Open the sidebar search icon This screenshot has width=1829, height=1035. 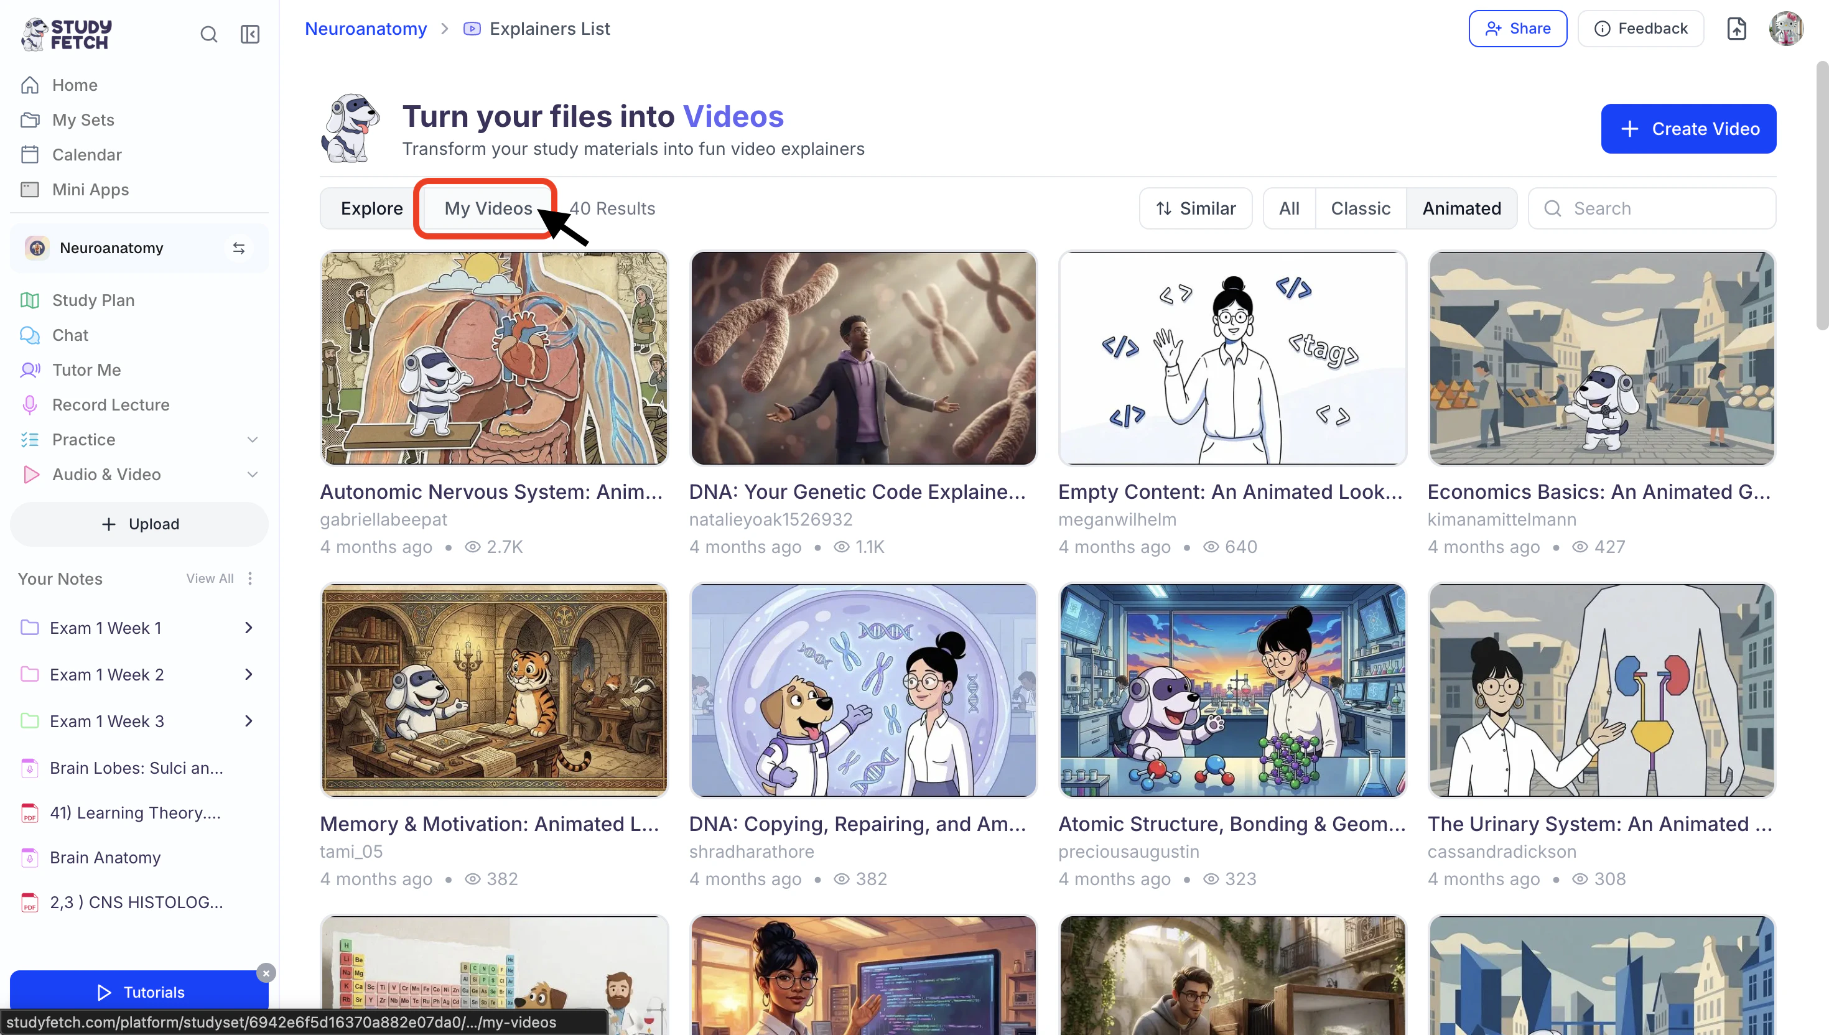click(208, 34)
